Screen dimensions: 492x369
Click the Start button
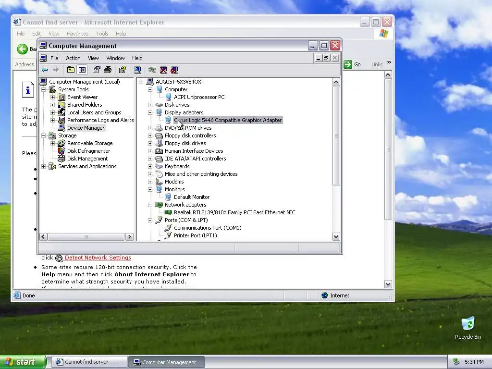pos(23,362)
